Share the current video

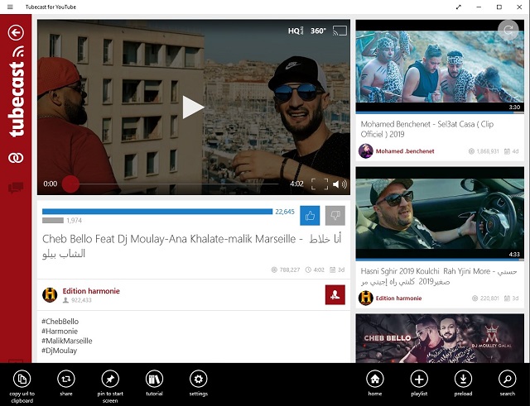pos(66,383)
